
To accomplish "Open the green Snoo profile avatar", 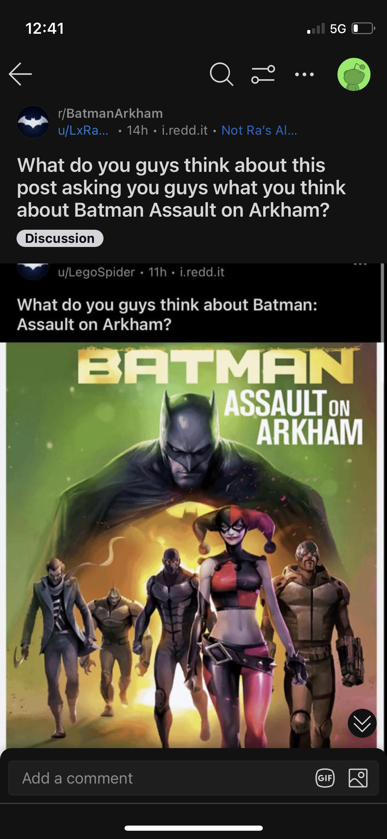I will pyautogui.click(x=354, y=74).
